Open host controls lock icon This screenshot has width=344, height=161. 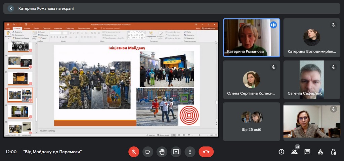tap(333, 152)
